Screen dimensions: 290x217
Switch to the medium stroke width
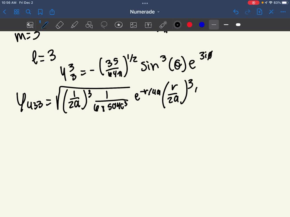(x=226, y=25)
